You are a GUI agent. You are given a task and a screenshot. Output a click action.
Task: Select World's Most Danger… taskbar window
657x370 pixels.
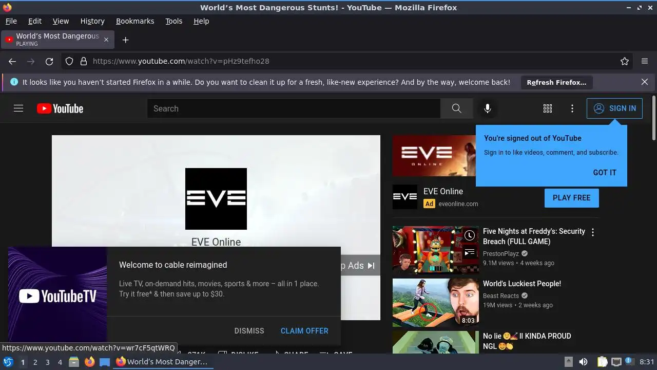[x=162, y=362]
